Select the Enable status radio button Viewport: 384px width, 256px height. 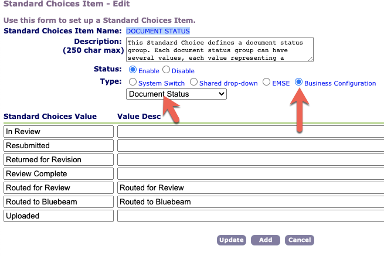pyautogui.click(x=132, y=70)
